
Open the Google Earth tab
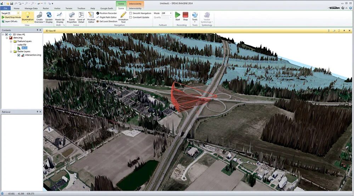(107, 8)
